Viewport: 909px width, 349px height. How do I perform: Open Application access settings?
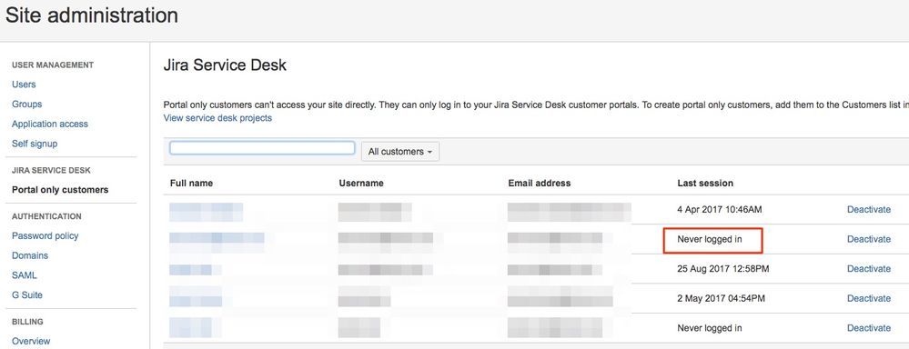[x=50, y=124]
